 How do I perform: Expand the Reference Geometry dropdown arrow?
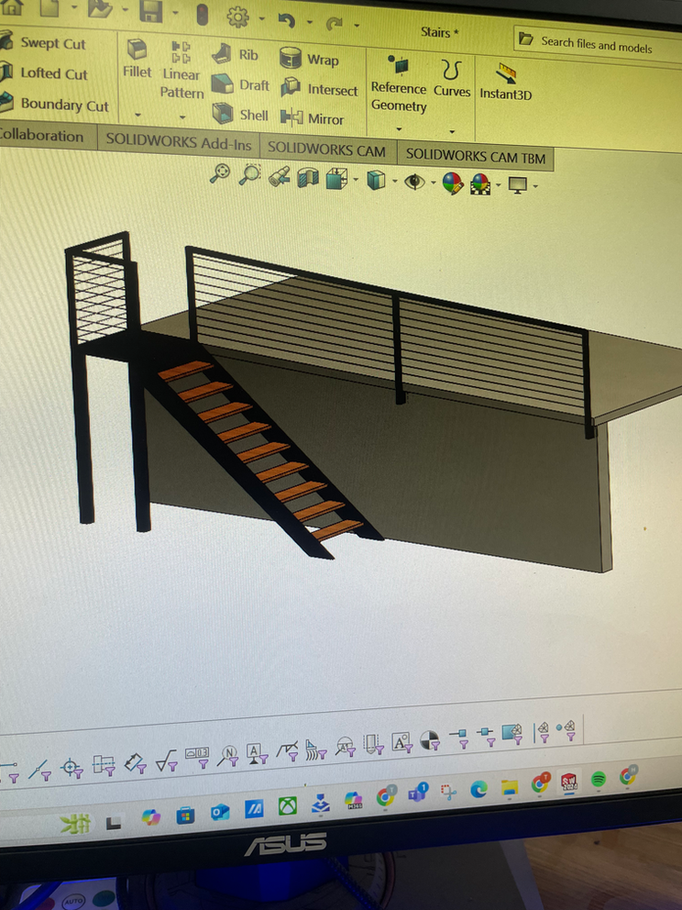pyautogui.click(x=399, y=128)
